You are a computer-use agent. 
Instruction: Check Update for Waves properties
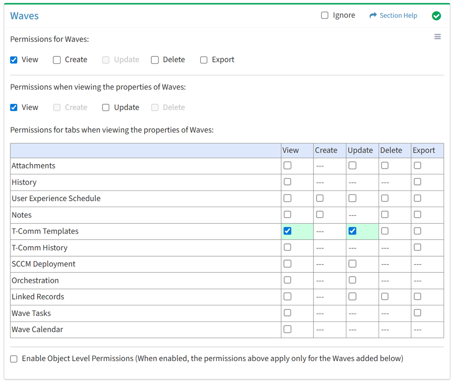click(106, 108)
